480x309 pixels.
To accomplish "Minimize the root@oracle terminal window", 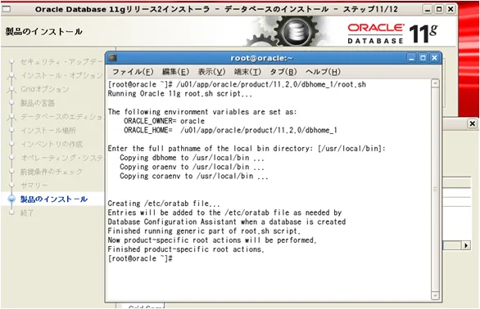I will tap(411, 58).
